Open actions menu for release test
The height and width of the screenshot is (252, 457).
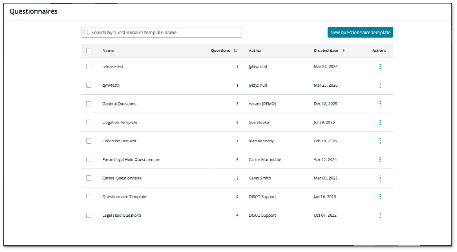(380, 66)
